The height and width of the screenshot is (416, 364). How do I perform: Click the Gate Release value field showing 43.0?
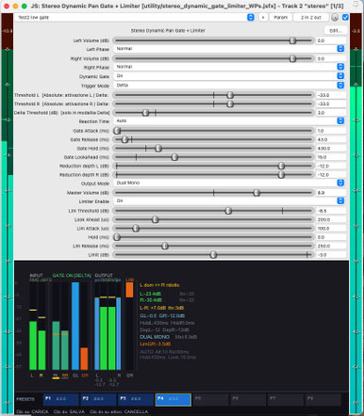coord(331,139)
